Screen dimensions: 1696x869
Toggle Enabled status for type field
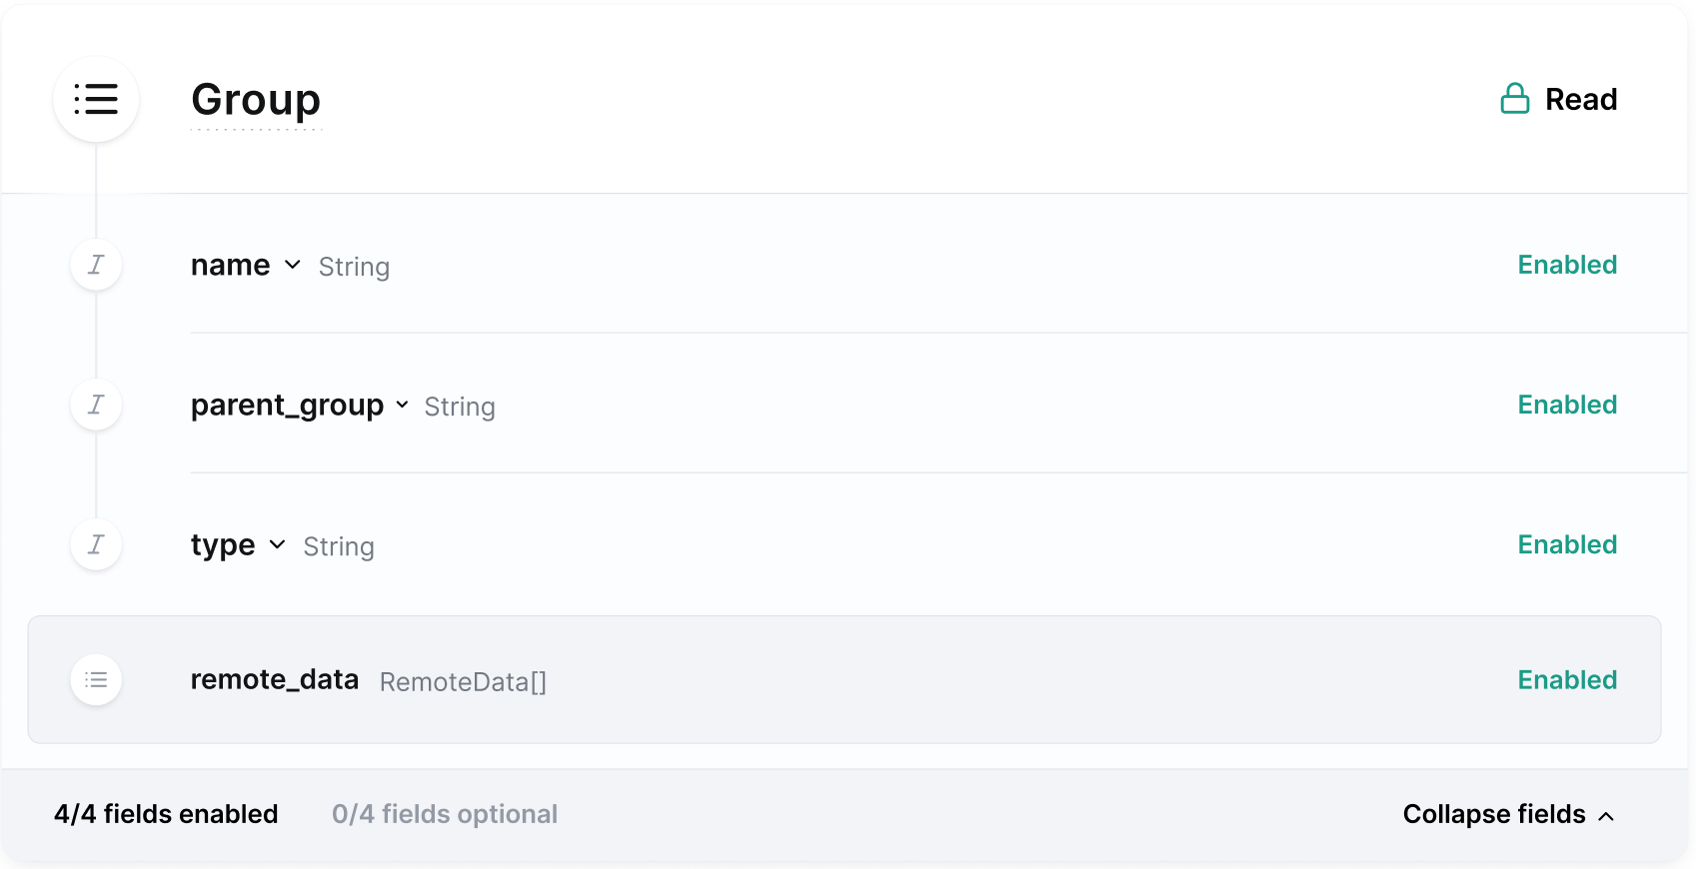tap(1566, 544)
